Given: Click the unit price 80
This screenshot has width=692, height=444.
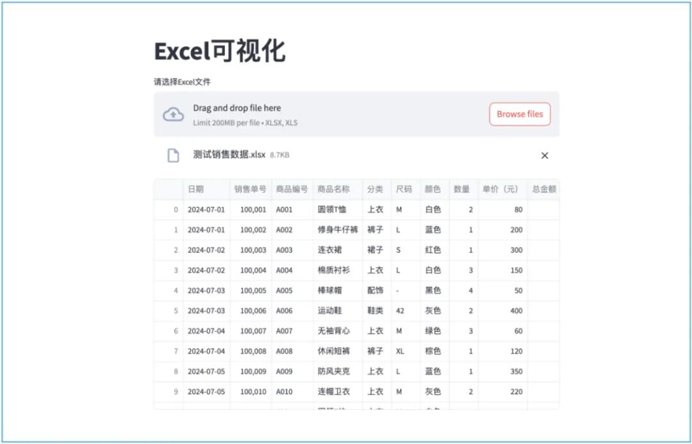Looking at the screenshot, I should [x=503, y=209].
